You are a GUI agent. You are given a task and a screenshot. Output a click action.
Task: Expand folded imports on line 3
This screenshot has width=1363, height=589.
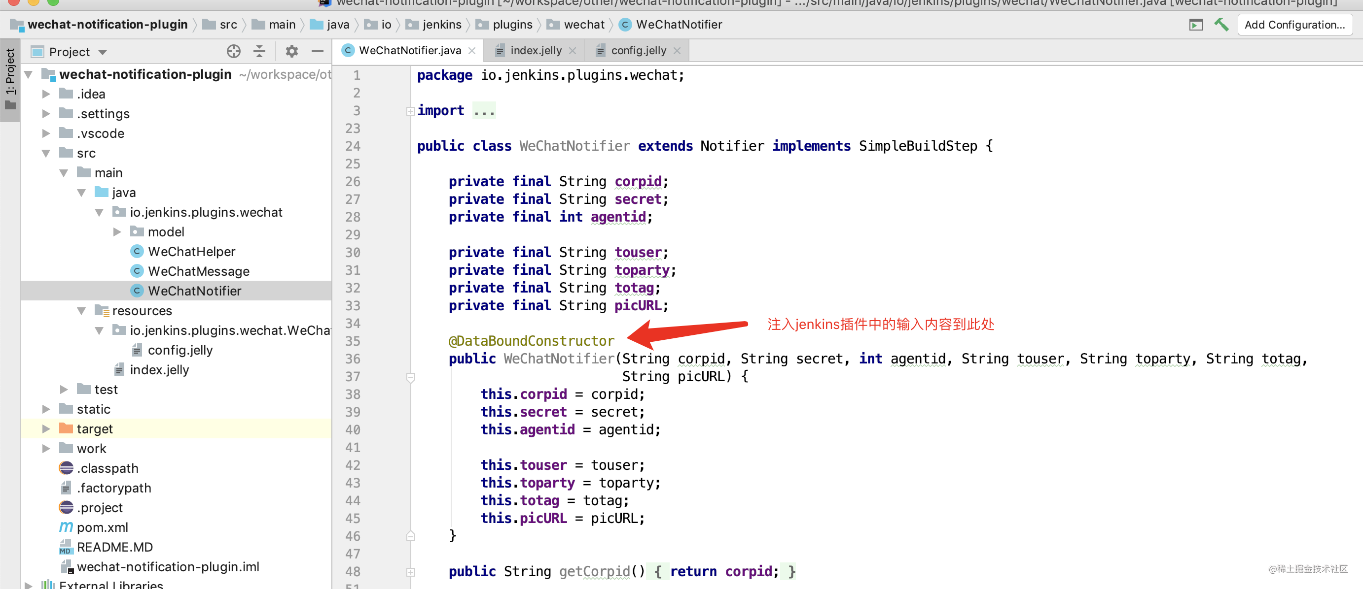tap(411, 111)
